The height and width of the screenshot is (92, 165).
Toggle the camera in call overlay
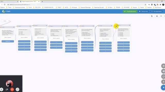coord(7,89)
